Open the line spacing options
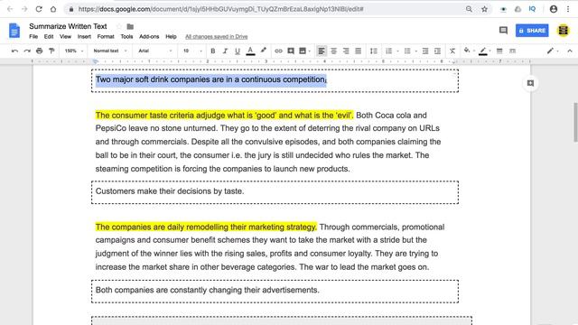Screen dimensions: 578x325 pyautogui.click(x=373, y=51)
